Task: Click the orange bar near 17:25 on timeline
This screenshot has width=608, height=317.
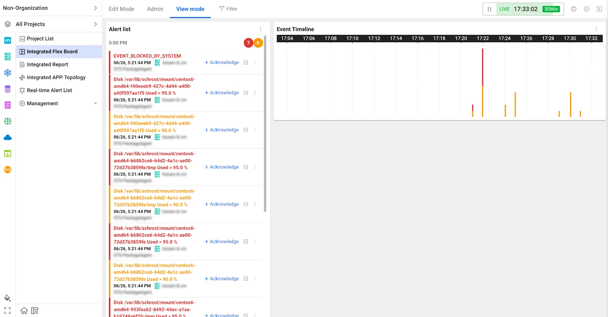Action: click(515, 104)
